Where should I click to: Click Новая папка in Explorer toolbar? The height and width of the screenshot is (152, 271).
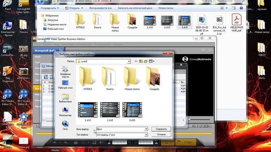(166, 8)
